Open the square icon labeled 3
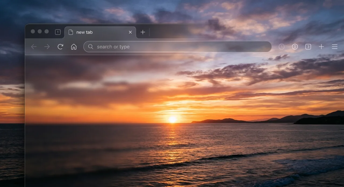The width and height of the screenshot is (344, 187). tap(308, 47)
